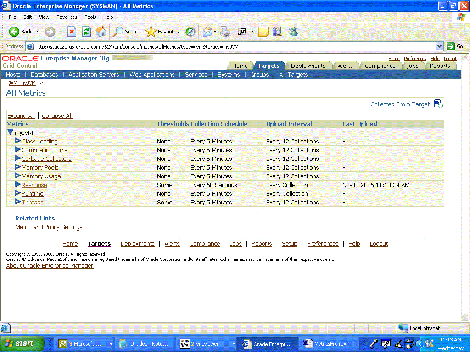Open the browser Home page icon
This screenshot has height=352, width=470.
pos(101,32)
